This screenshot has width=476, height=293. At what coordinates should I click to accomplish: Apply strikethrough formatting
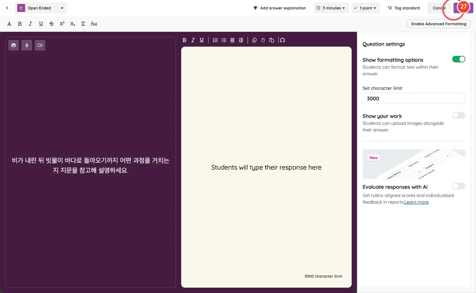(51, 24)
